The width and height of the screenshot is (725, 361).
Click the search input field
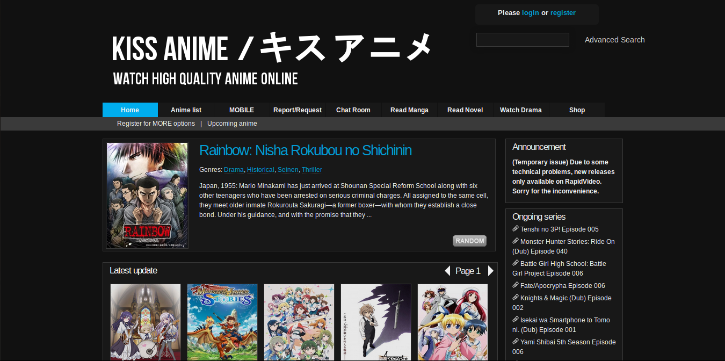pyautogui.click(x=523, y=40)
